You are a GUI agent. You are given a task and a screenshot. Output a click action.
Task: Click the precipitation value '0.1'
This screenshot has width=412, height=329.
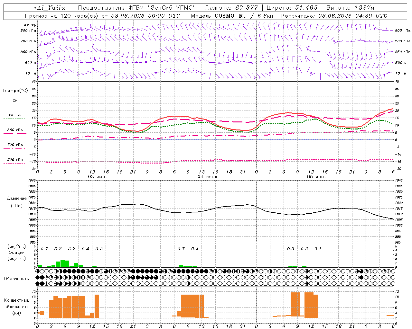pos(318,249)
